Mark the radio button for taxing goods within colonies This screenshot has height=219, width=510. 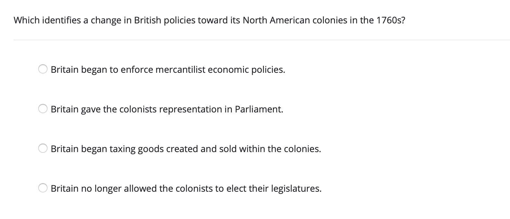(x=43, y=148)
